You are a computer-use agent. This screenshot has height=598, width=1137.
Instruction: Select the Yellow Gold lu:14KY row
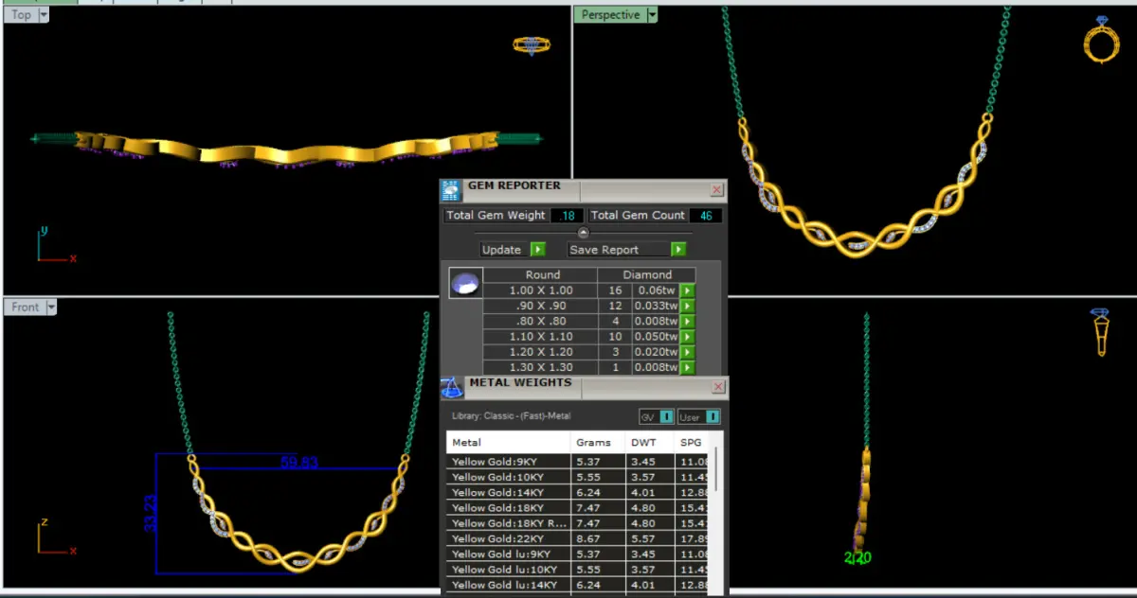(578, 585)
